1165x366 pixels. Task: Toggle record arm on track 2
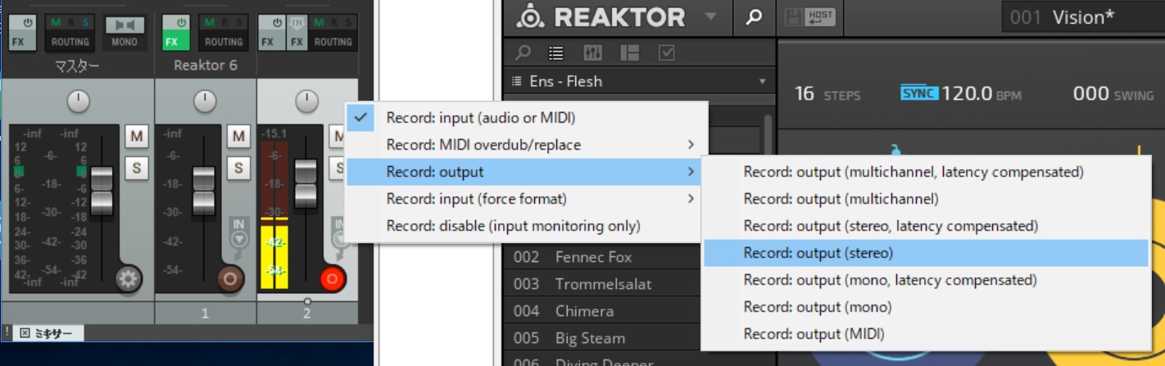[x=333, y=279]
